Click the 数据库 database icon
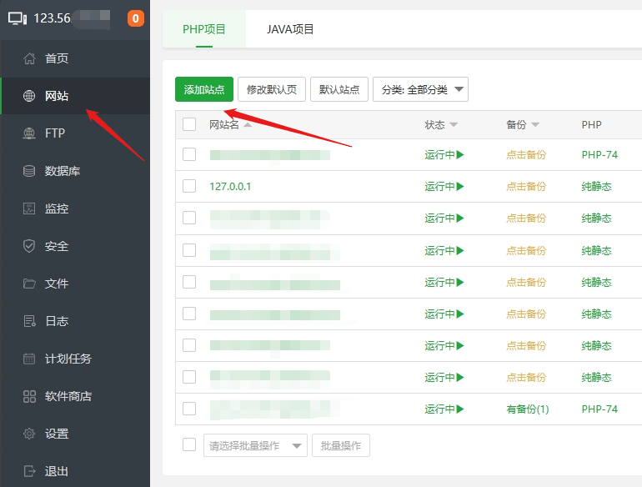This screenshot has width=642, height=487. coord(30,171)
